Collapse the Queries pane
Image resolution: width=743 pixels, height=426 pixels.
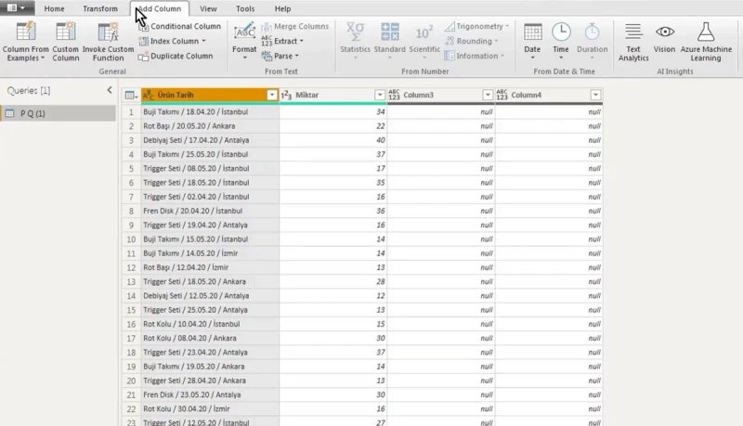pos(110,90)
